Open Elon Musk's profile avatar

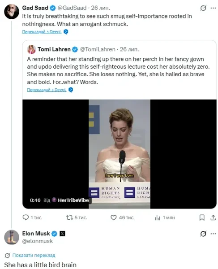click(x=12, y=237)
